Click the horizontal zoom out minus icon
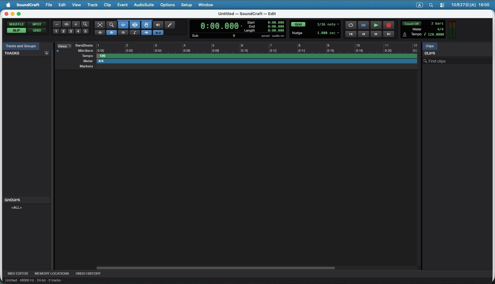This screenshot has height=284, width=495. 57,24
